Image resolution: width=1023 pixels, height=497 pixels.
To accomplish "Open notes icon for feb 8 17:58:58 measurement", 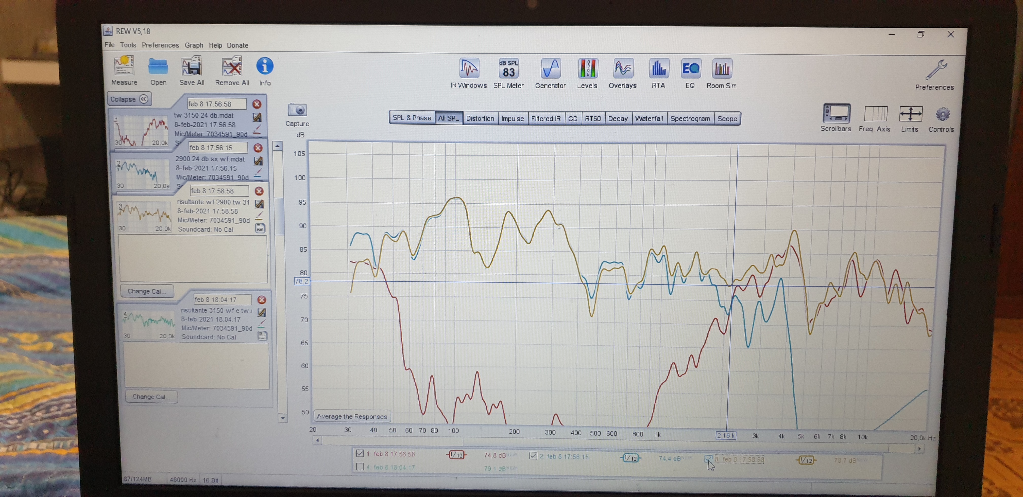I will click(260, 228).
